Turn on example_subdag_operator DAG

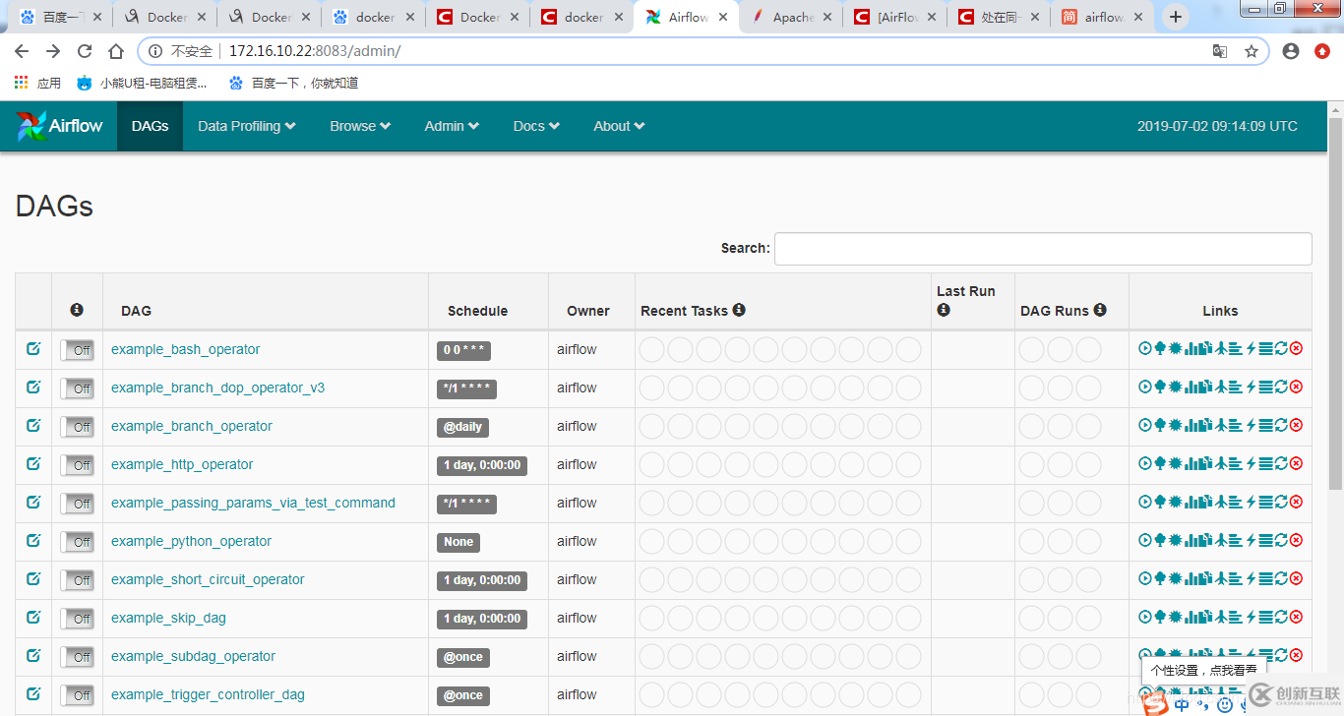77,657
